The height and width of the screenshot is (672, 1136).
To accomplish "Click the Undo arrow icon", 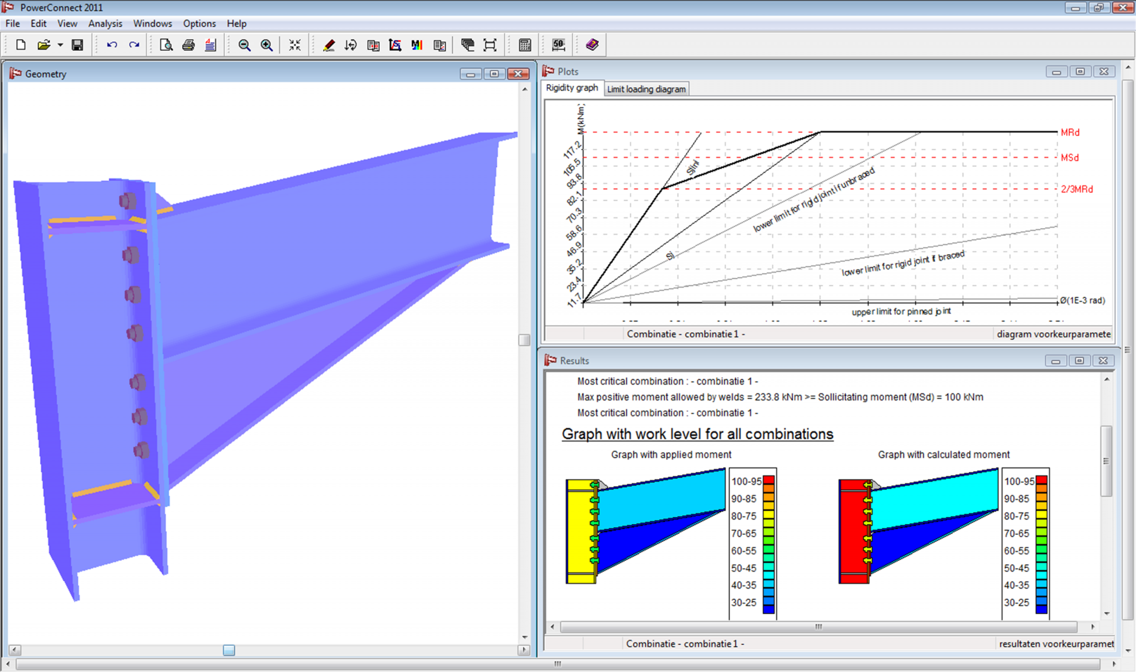I will point(112,45).
